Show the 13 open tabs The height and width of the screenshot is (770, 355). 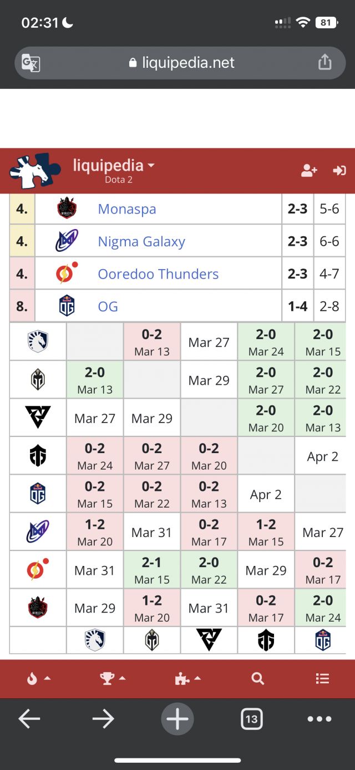(x=251, y=719)
